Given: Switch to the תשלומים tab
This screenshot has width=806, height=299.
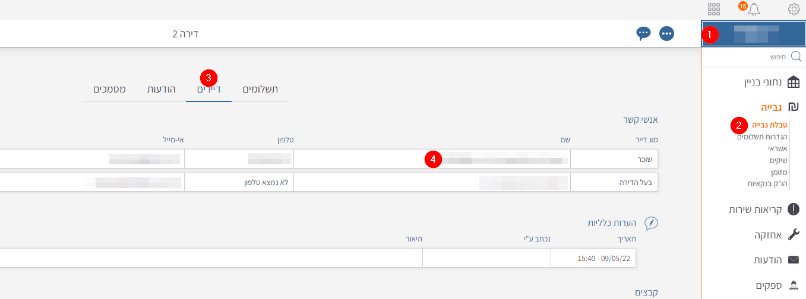Looking at the screenshot, I should tap(260, 90).
